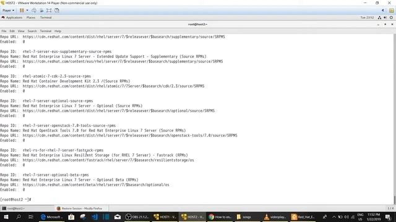Click the Repo ID 'rhel-rs-for-rhel-7-server-fastrack-rpms' text
The width and height of the screenshot is (396, 222).
(x=63, y=150)
